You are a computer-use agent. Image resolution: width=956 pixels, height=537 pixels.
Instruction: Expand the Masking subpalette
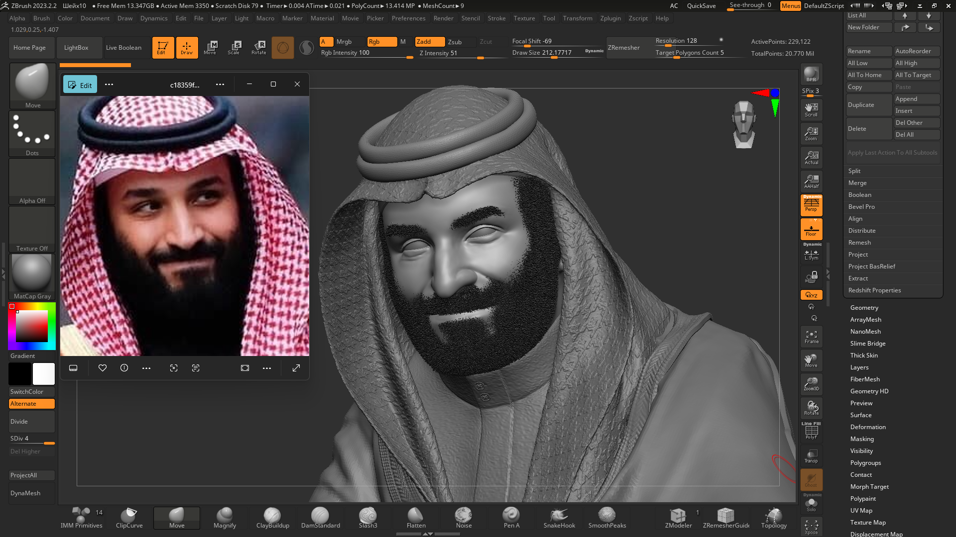(862, 439)
